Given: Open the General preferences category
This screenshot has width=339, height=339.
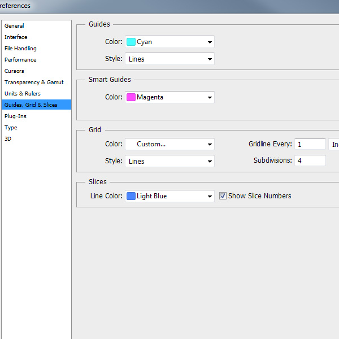Looking at the screenshot, I should click(x=15, y=26).
